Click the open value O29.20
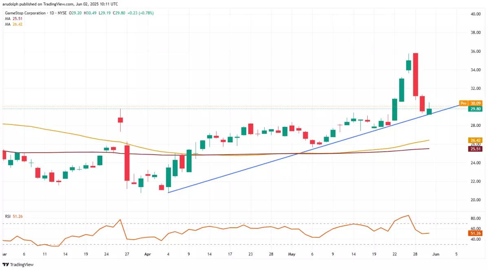The image size is (488, 270). (76, 13)
